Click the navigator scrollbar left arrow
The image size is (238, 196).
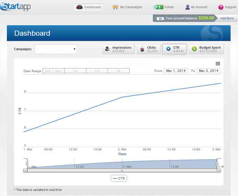coord(25,171)
